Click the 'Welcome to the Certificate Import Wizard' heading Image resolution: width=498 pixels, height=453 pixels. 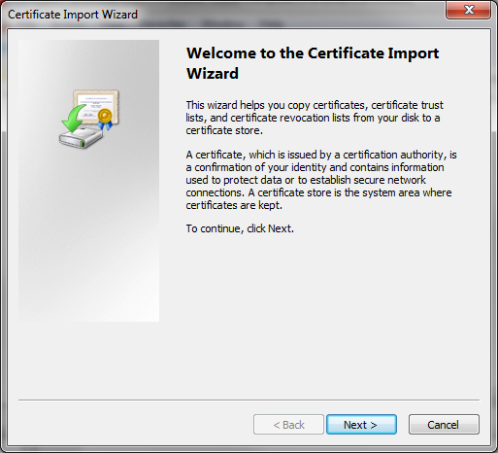[313, 63]
